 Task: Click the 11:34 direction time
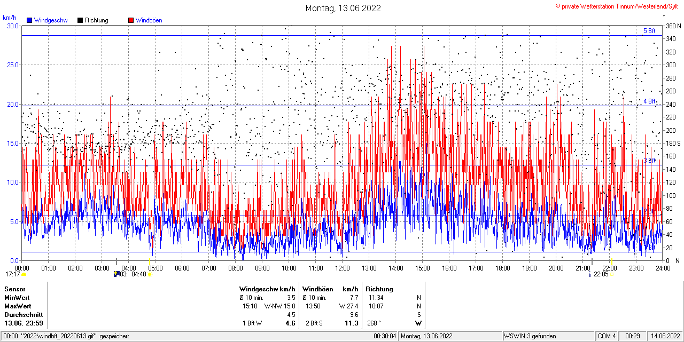[376, 298]
